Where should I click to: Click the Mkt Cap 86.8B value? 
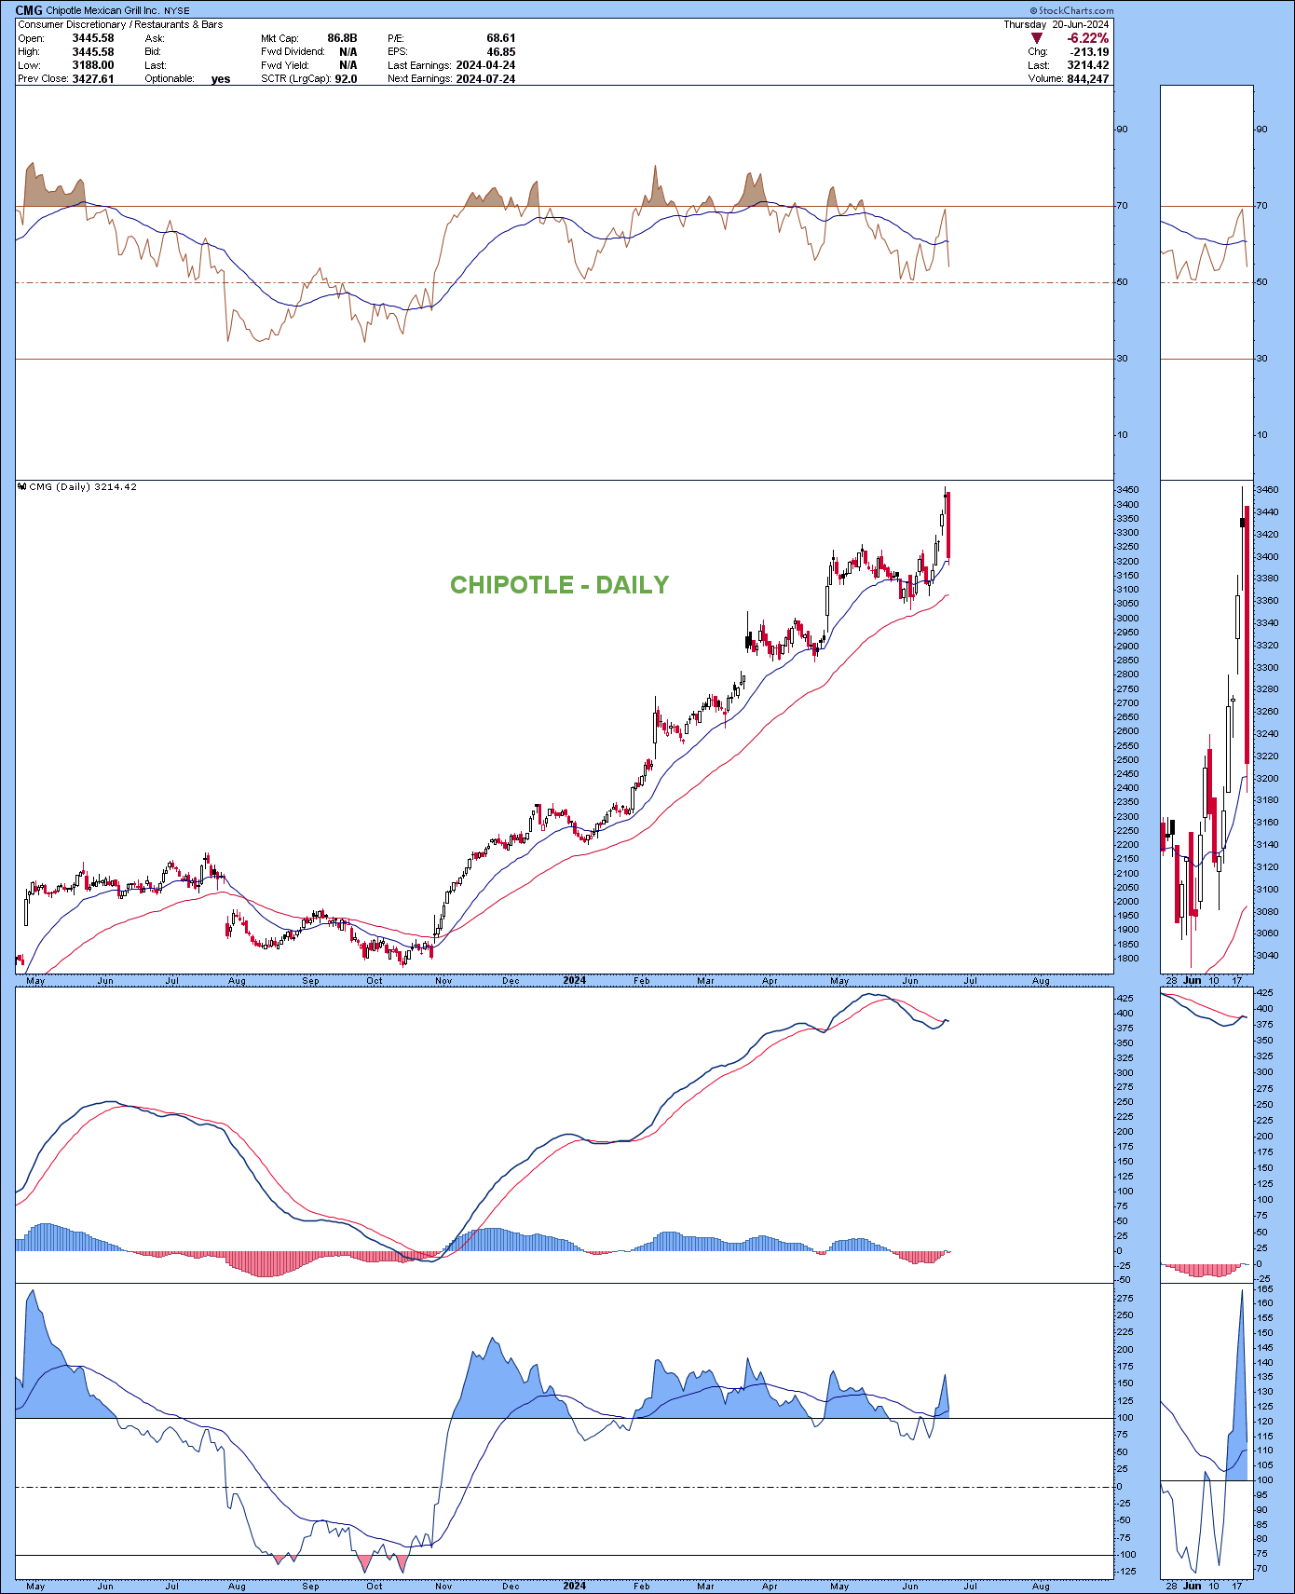pos(342,38)
